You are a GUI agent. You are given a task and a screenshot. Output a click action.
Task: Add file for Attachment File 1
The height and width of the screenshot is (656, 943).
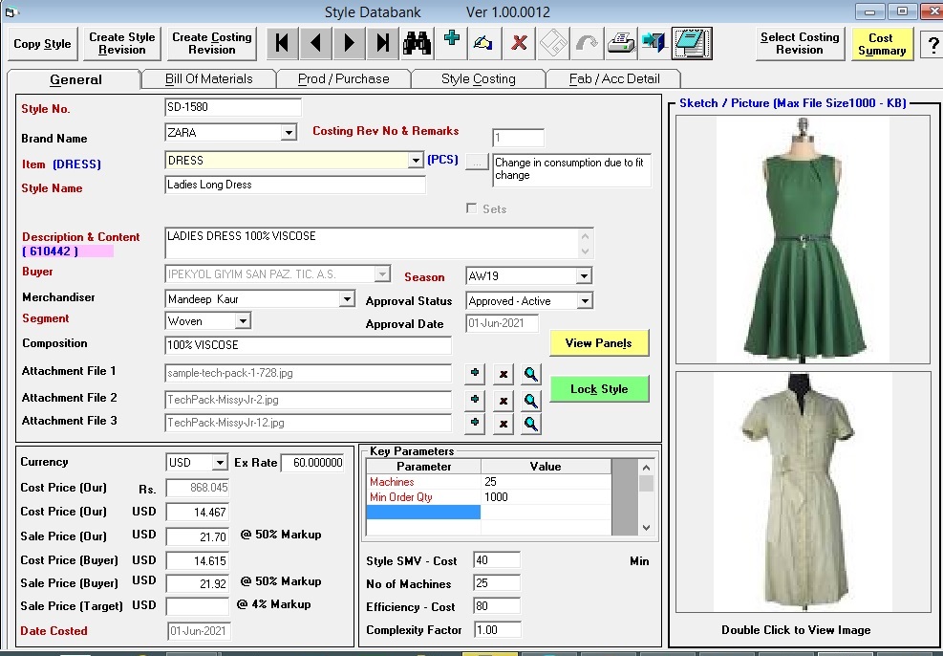point(475,374)
